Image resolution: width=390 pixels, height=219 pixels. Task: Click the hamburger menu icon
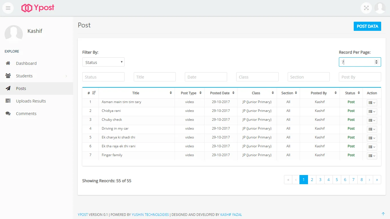coord(8,8)
